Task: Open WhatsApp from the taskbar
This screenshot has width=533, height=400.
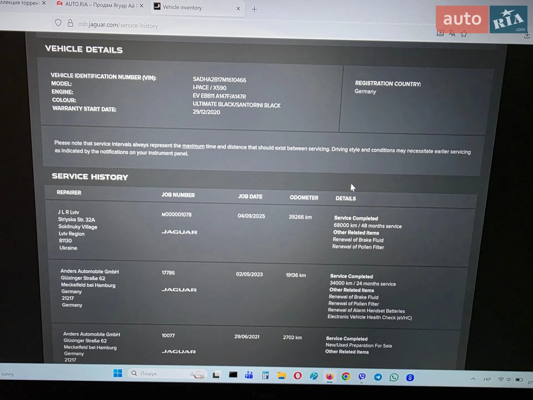Action: pos(394,377)
